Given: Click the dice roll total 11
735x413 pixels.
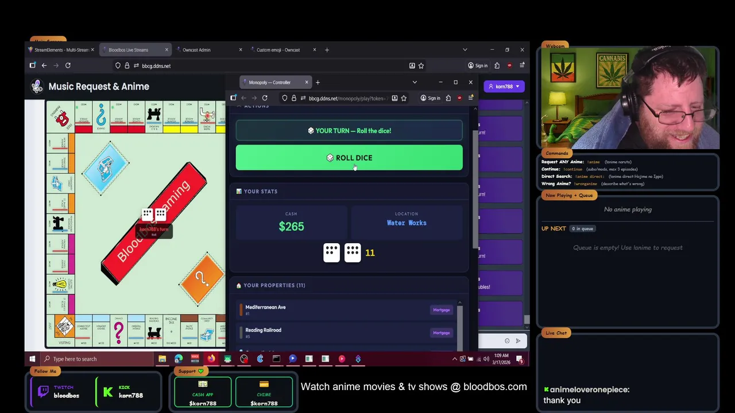Looking at the screenshot, I should coord(370,252).
